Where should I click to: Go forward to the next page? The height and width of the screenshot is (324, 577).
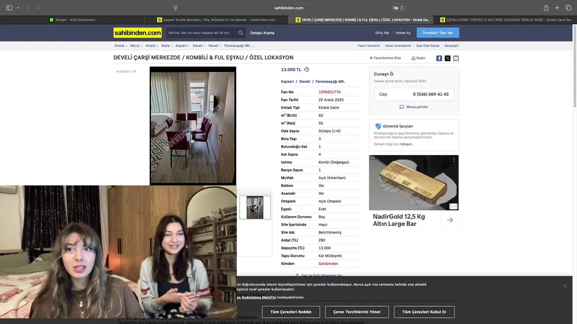coord(38,8)
